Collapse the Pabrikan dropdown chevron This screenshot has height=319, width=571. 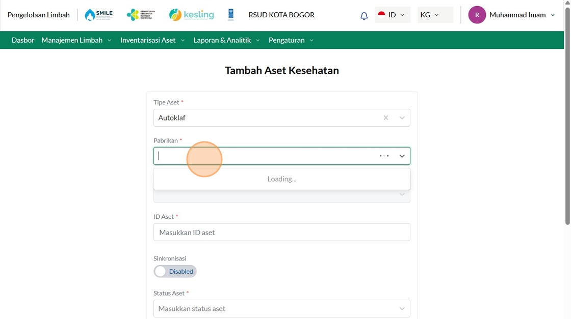click(402, 156)
